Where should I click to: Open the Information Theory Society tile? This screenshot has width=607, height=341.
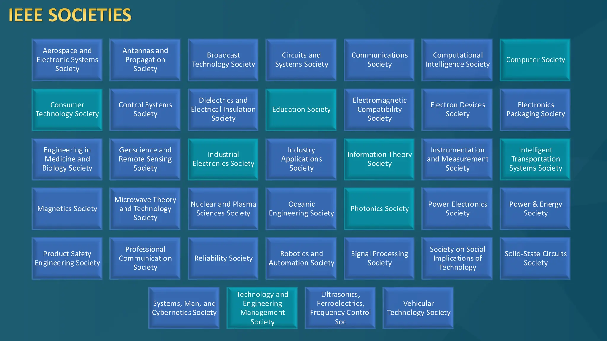[x=379, y=159]
